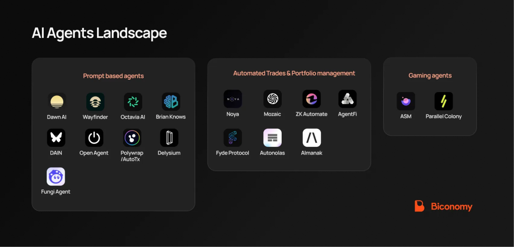This screenshot has width=514, height=247.
Task: Click the 'Parallel Colony' label text
Action: point(444,116)
